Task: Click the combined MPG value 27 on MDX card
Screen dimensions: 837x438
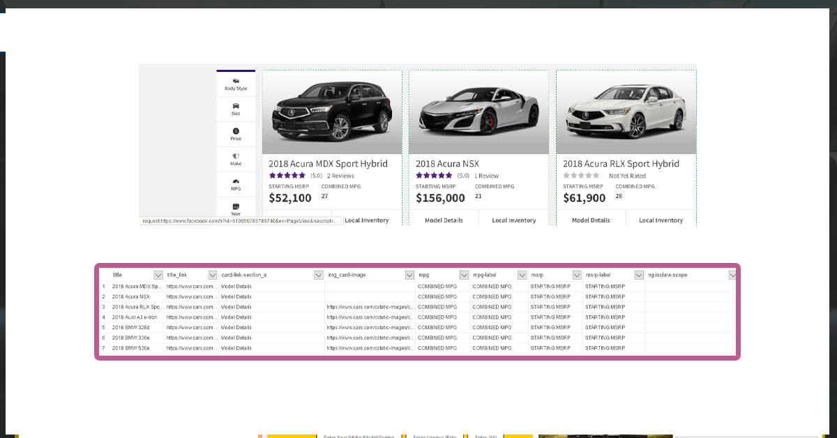Action: click(x=324, y=196)
